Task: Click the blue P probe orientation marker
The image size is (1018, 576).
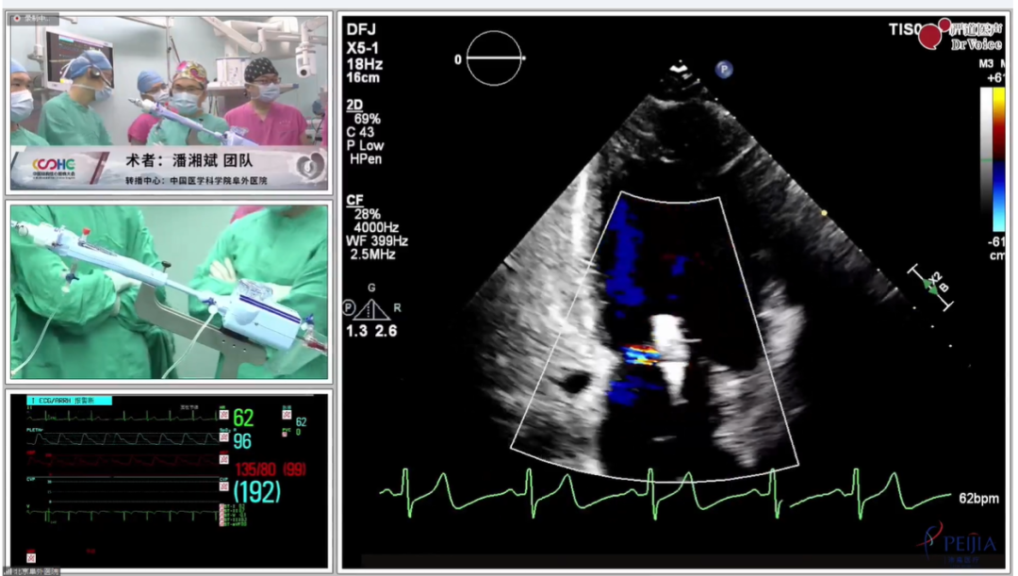Action: (724, 68)
